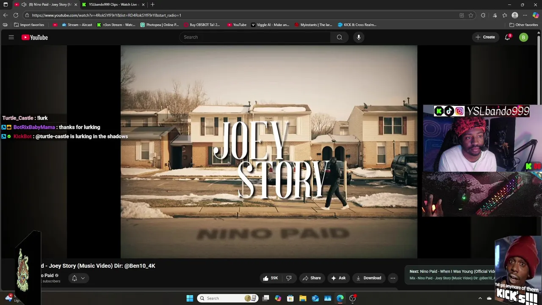The image size is (542, 305).
Task: Dislike the Joey Story video
Action: click(x=289, y=278)
